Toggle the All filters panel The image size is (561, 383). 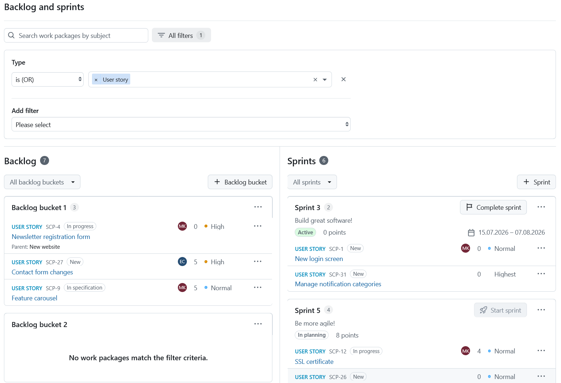181,35
